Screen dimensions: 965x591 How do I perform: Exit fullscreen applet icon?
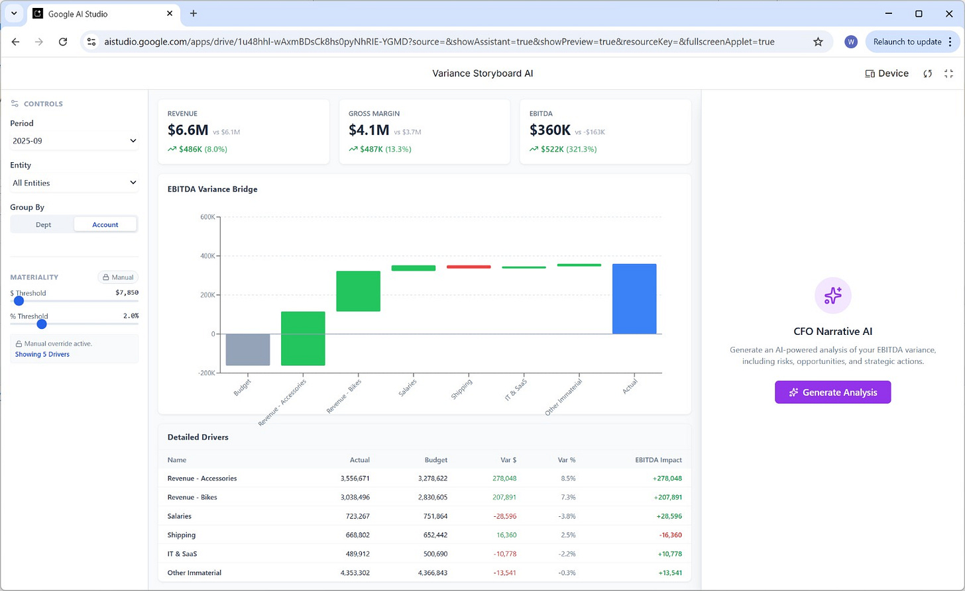(x=948, y=73)
